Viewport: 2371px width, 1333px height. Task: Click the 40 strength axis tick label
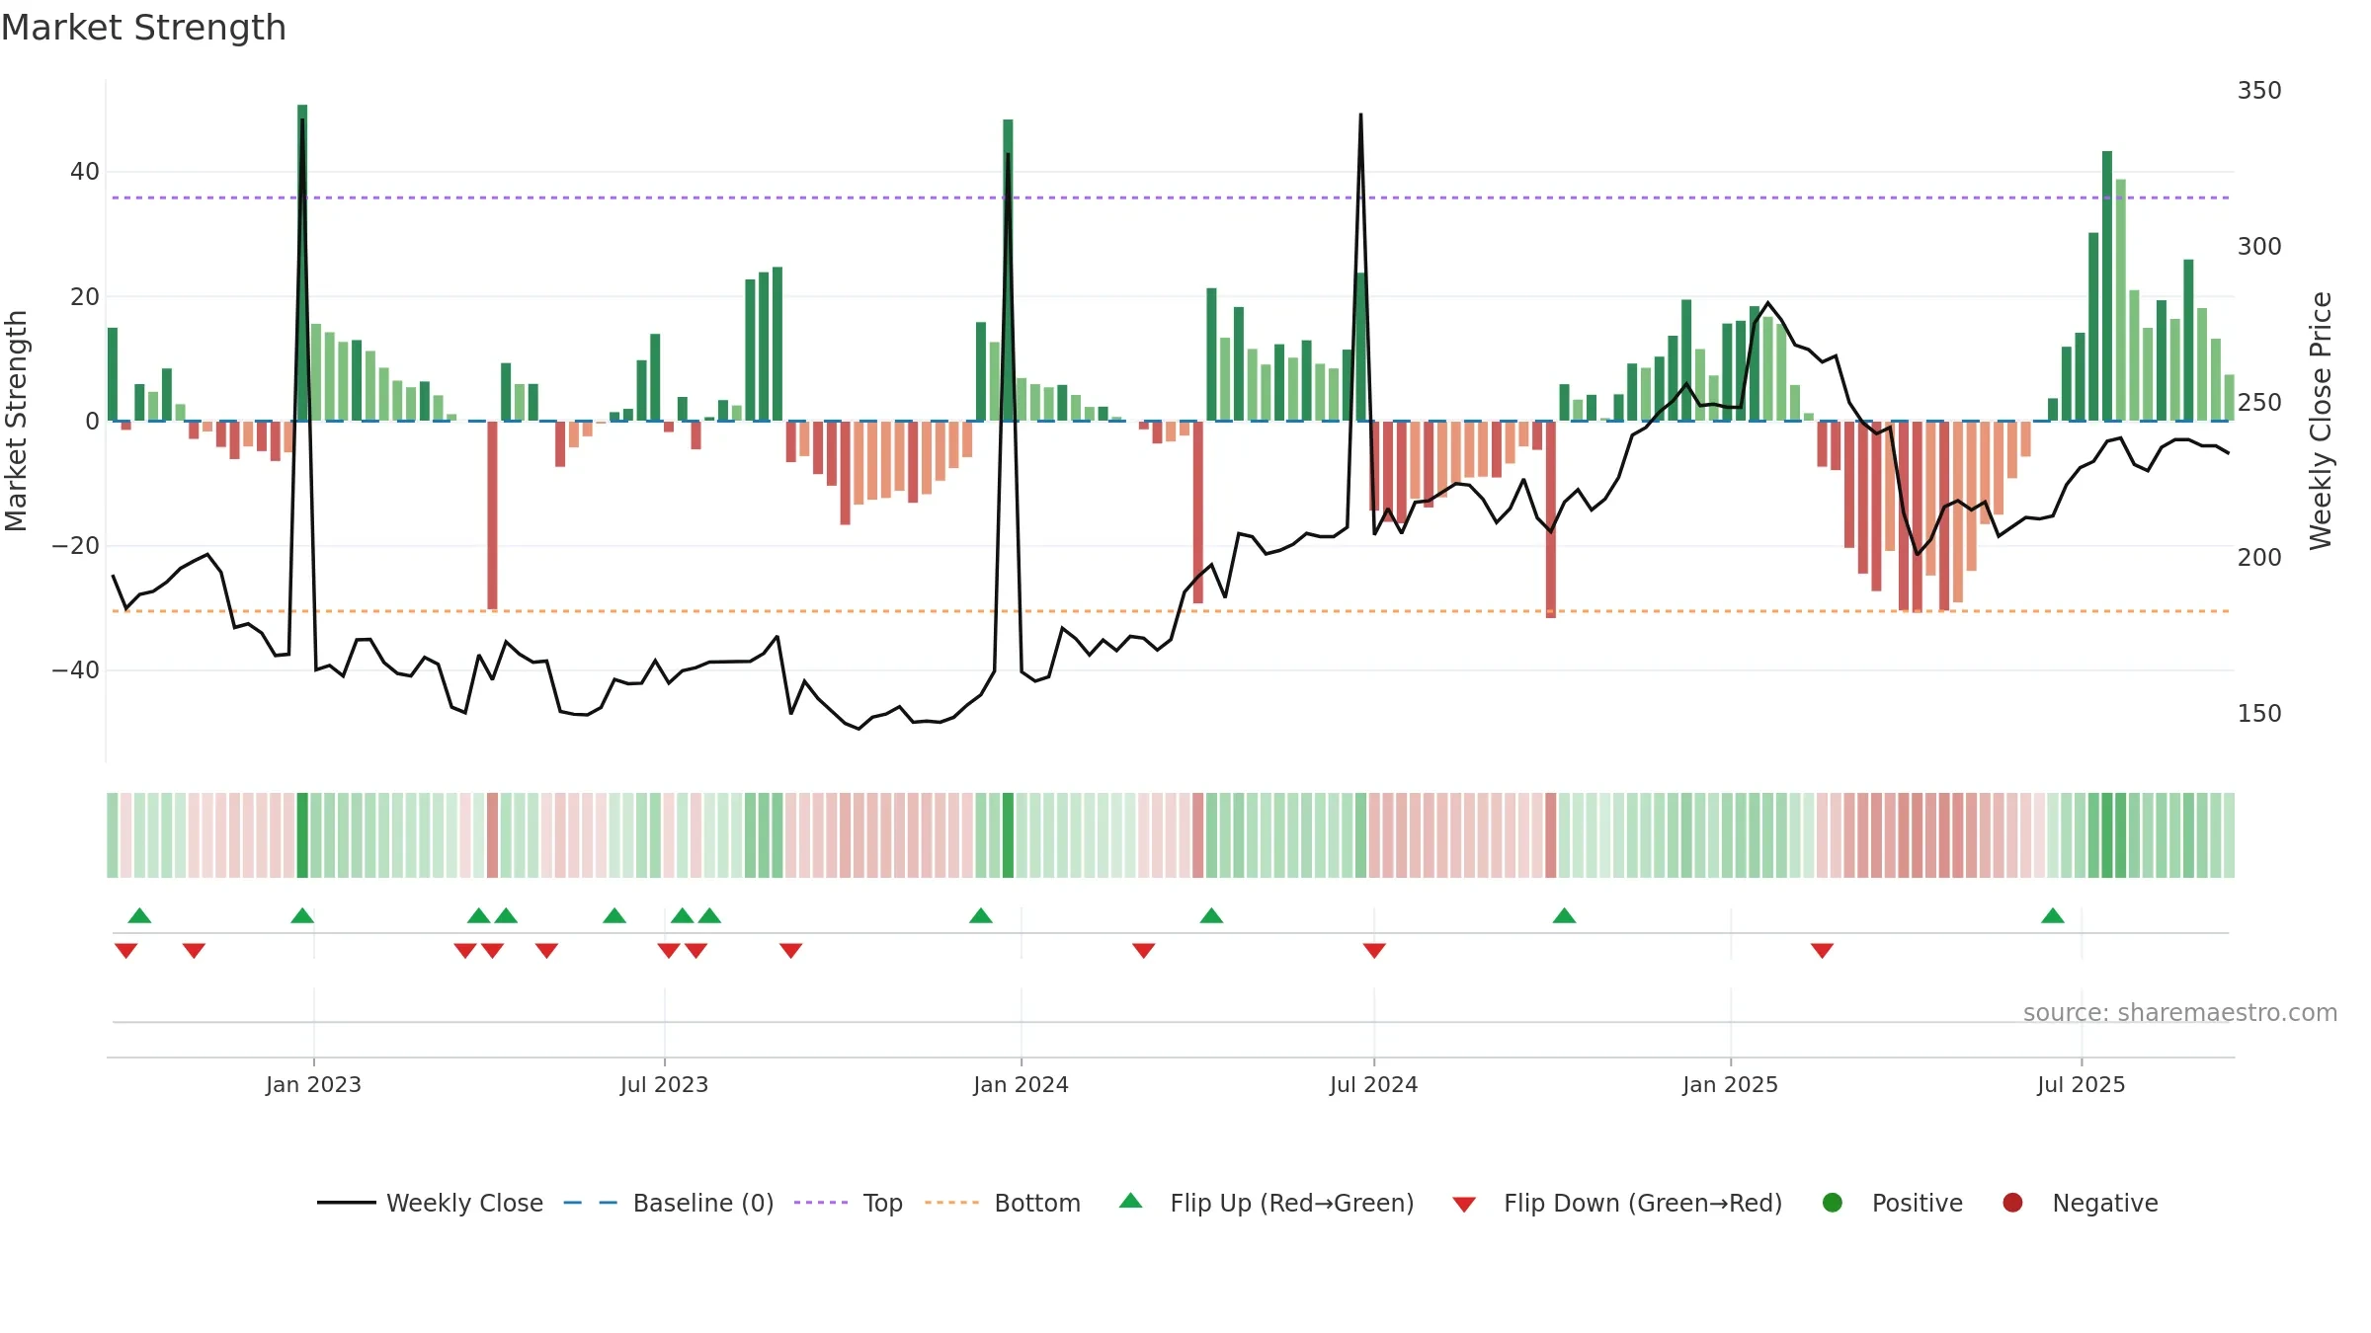click(85, 172)
